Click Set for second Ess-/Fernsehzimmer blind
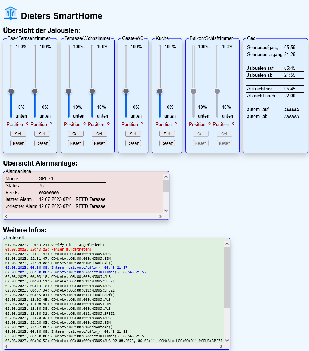Image resolution: width=309 pixels, height=351 pixels. tap(42, 134)
